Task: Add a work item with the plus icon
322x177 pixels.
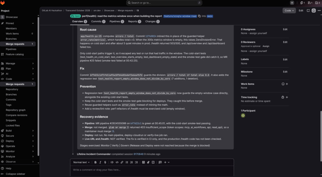Action: coord(287,84)
